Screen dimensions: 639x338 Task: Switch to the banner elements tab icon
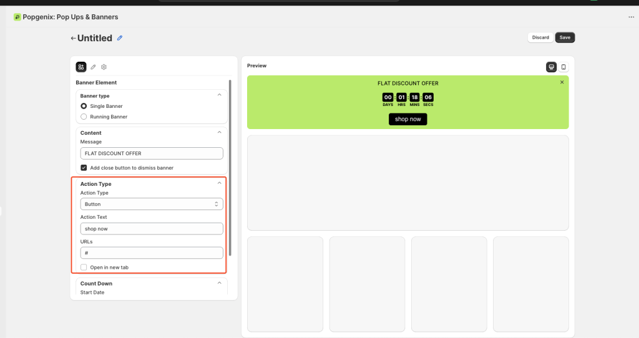[x=81, y=67]
